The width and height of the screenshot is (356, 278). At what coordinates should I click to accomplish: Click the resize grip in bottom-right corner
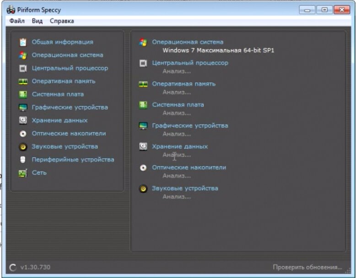348,271
